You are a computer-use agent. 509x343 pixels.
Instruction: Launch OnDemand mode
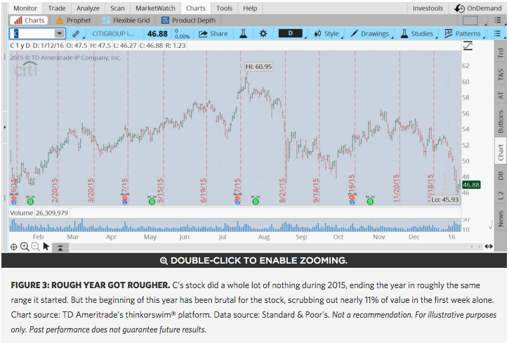point(478,8)
